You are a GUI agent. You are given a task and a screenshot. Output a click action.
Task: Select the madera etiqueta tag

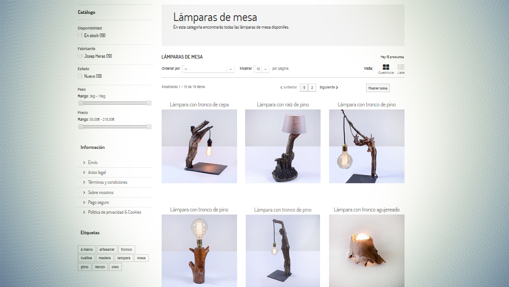pos(104,258)
